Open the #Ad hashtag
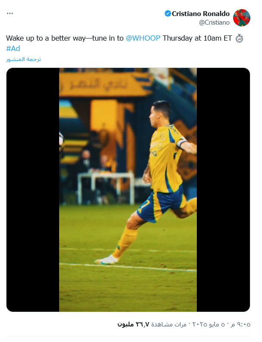The height and width of the screenshot is (342, 262). point(13,48)
